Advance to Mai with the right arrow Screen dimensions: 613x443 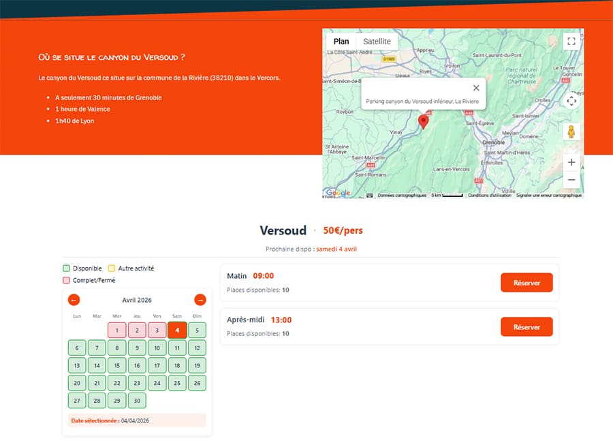[200, 300]
